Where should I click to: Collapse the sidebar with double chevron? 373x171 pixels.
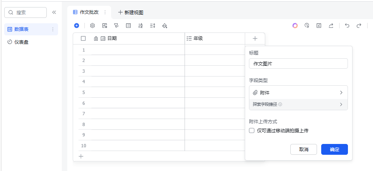click(x=54, y=12)
